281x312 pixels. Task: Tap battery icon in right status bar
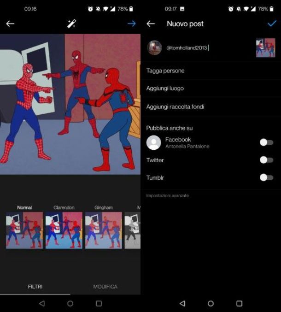[x=272, y=9]
